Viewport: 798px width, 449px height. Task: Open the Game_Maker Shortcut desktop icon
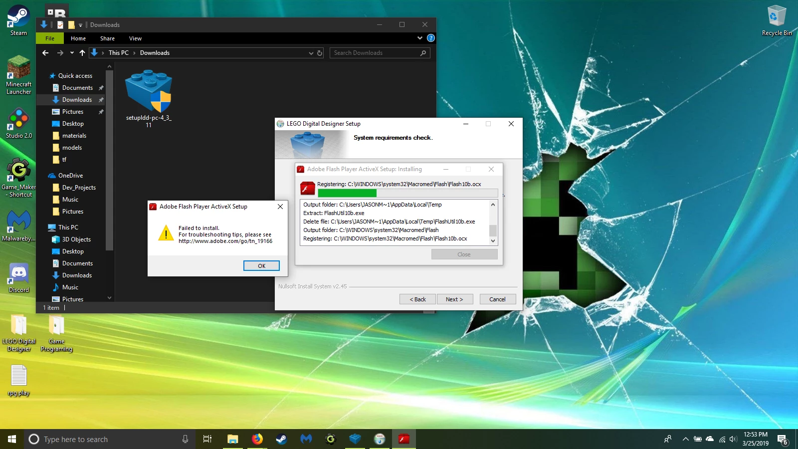[x=18, y=178]
